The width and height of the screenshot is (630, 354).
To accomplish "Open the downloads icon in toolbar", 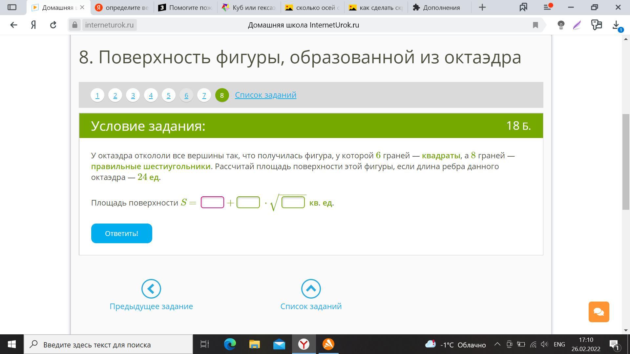I will click(616, 25).
